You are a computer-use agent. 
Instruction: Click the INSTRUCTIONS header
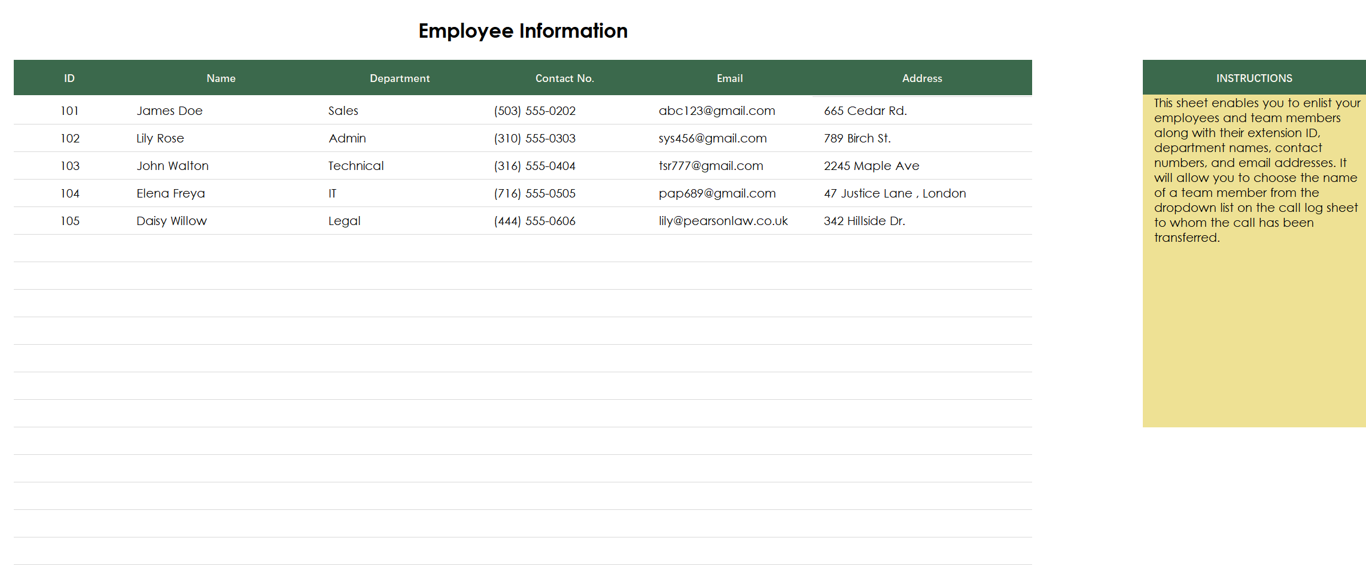[1254, 78]
